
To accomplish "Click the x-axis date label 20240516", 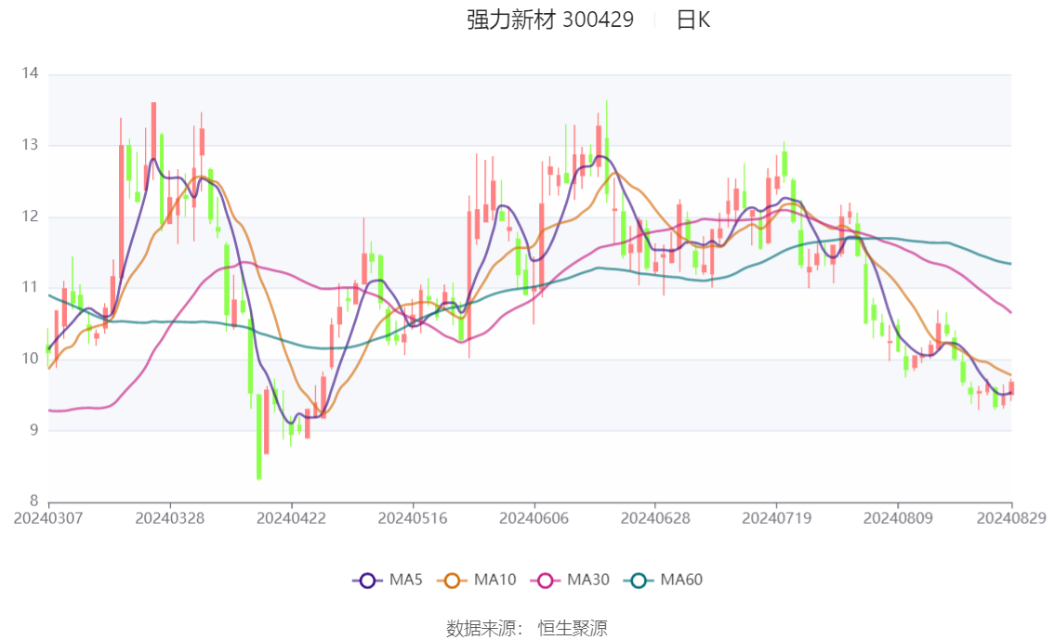I will point(412,518).
